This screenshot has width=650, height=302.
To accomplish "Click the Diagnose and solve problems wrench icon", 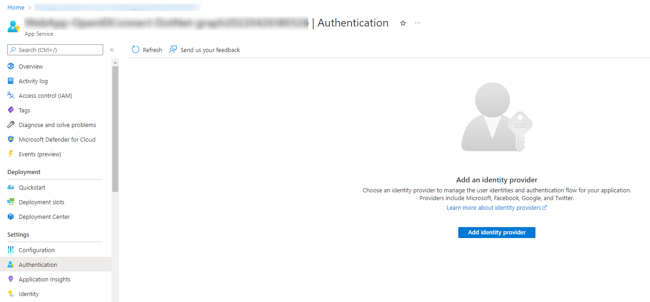I will (11, 125).
